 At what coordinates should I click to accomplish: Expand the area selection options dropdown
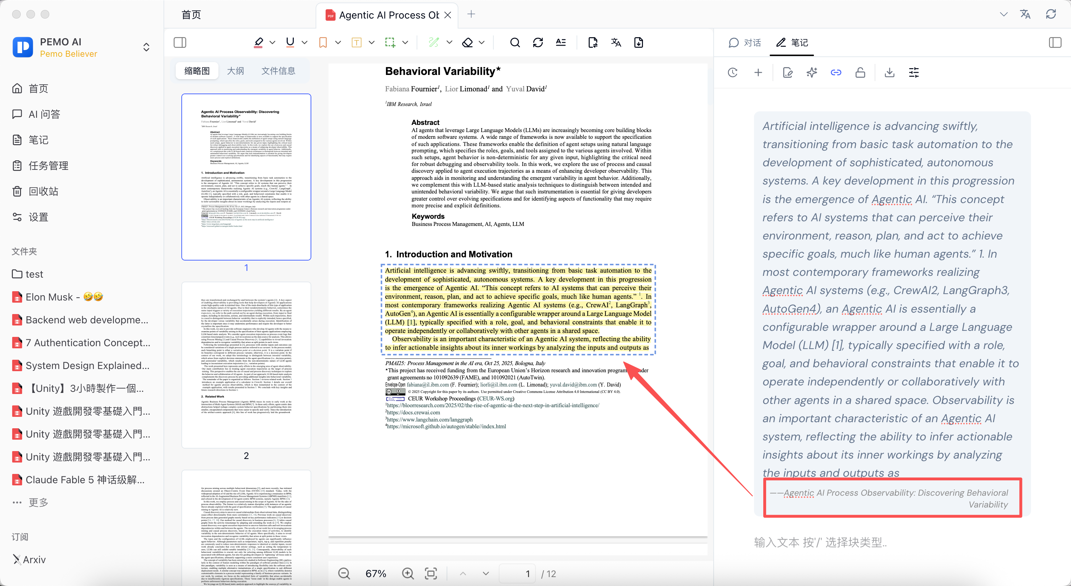tap(405, 42)
